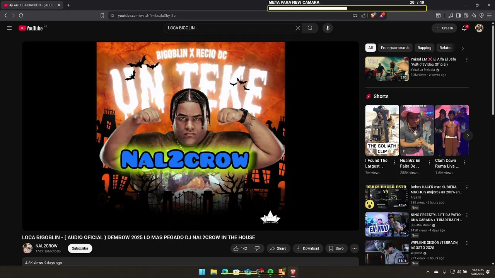Select the Rapping filter chip
Image resolution: width=495 pixels, height=278 pixels.
(424, 47)
